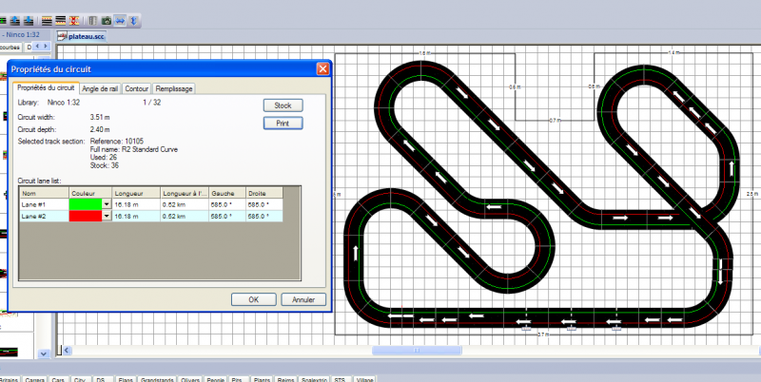Click the Print button
This screenshot has width=761, height=382.
click(283, 123)
